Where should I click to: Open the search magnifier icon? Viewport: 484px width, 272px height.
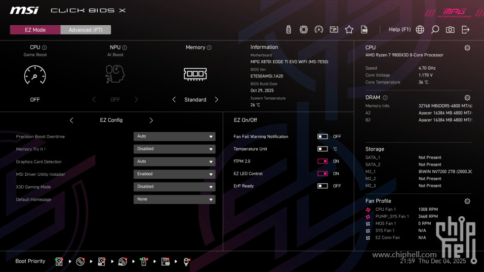click(435, 30)
